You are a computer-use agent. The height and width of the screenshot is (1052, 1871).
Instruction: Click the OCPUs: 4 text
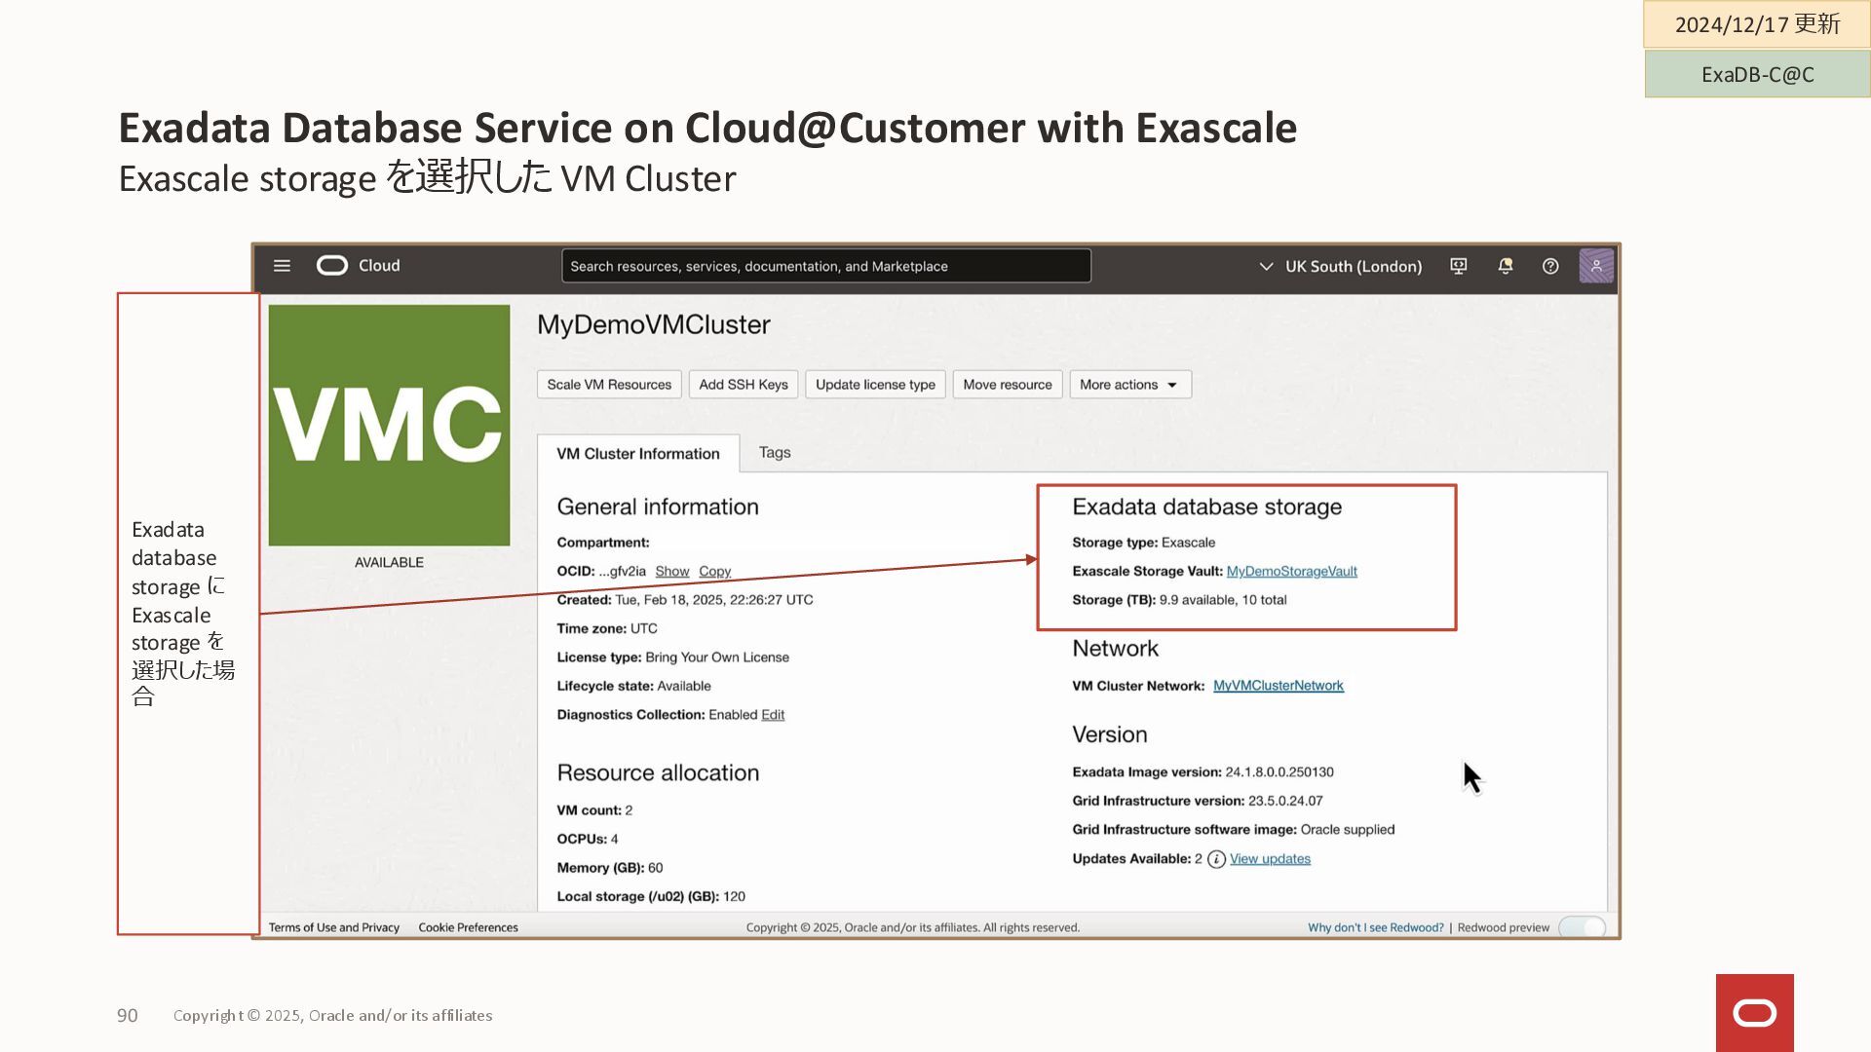(x=587, y=839)
